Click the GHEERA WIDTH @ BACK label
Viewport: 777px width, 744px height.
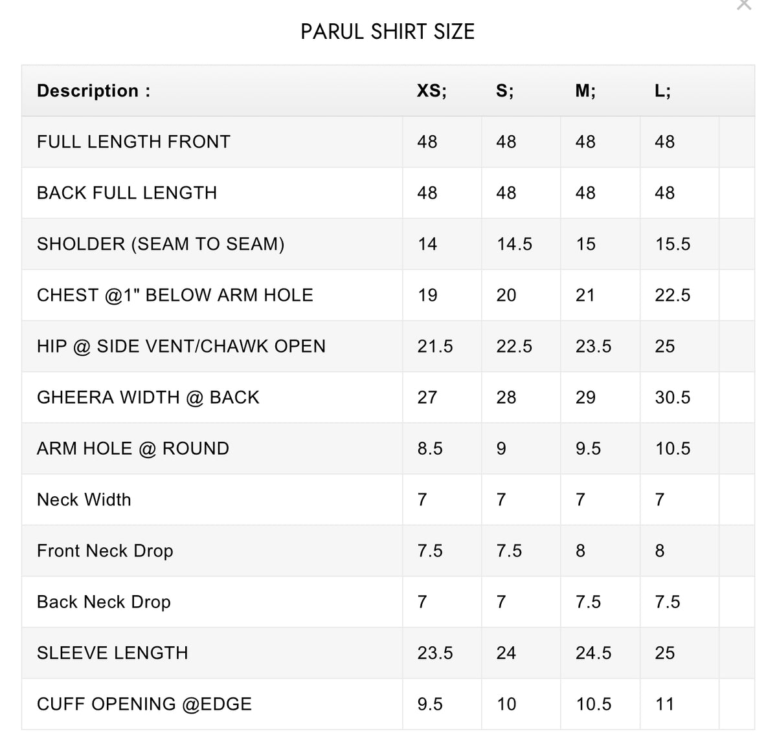148,397
